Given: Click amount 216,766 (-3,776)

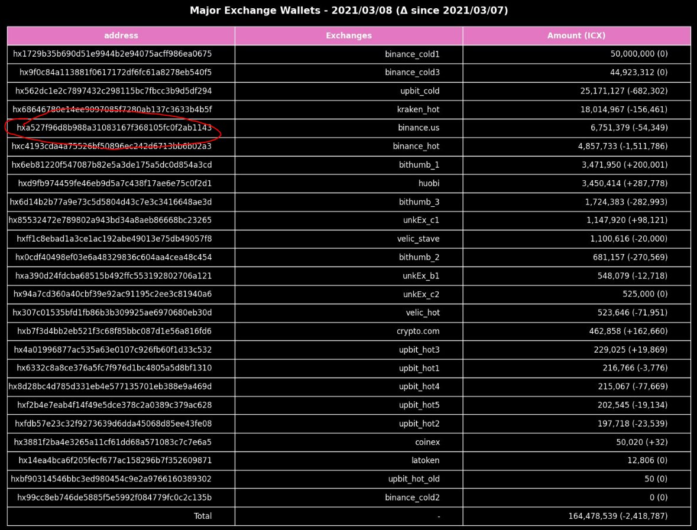Looking at the screenshot, I should (635, 368).
